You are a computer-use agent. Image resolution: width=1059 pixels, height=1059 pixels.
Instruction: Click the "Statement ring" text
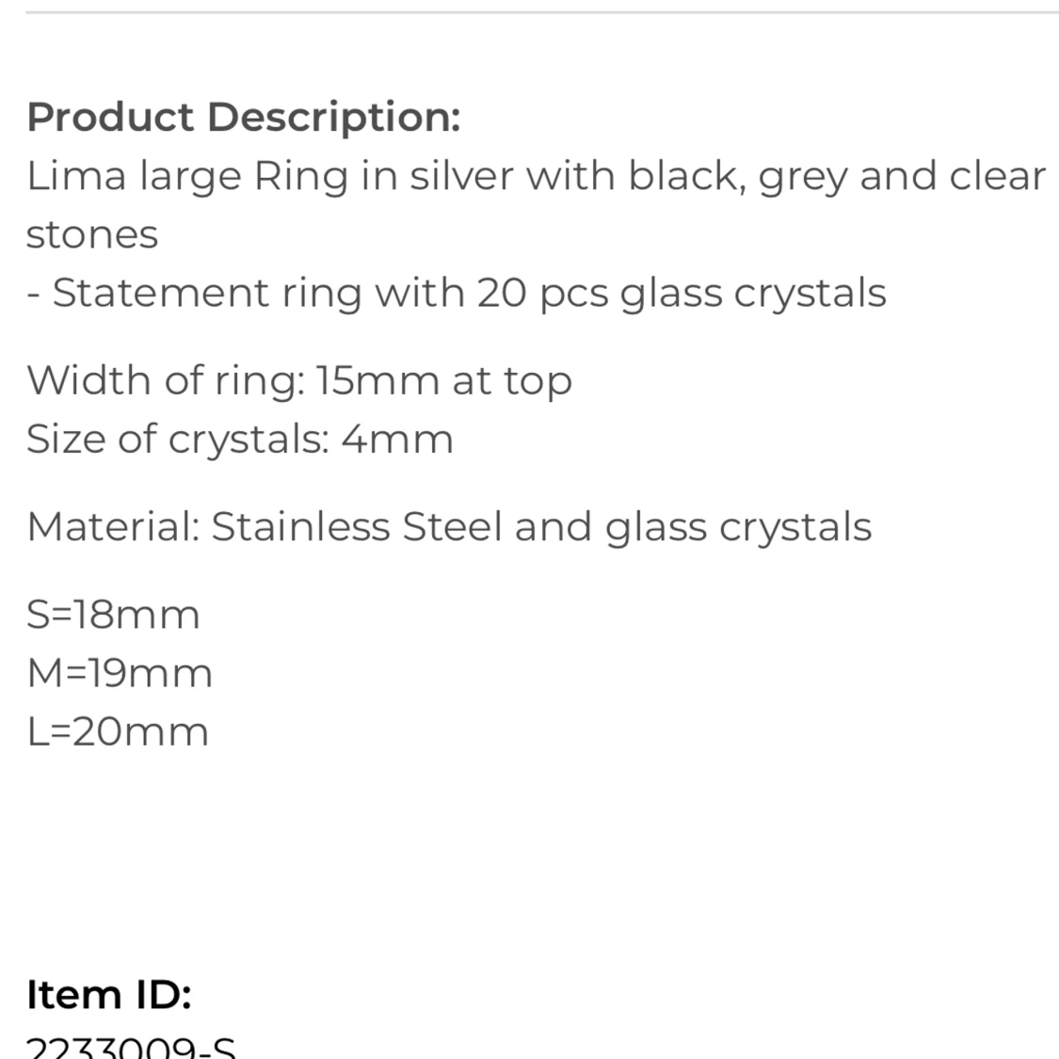[207, 293]
